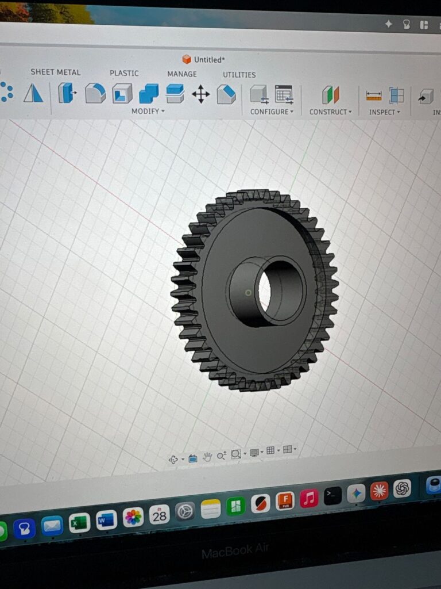
Task: Click the Display Settings monitor icon
Action: (x=254, y=452)
